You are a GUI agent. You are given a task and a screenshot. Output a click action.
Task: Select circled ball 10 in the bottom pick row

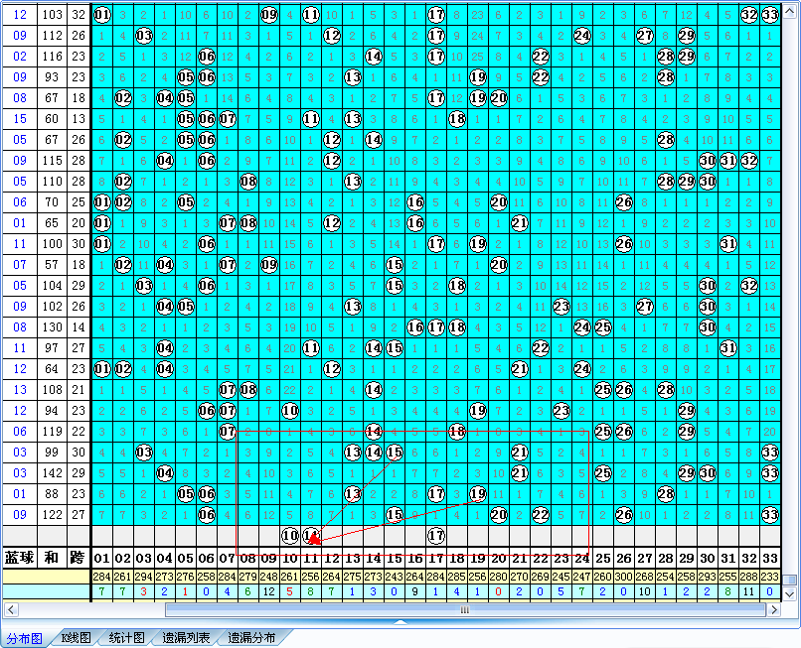tap(290, 536)
